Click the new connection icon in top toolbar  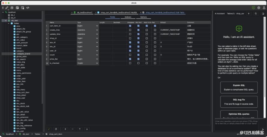pos(7,7)
